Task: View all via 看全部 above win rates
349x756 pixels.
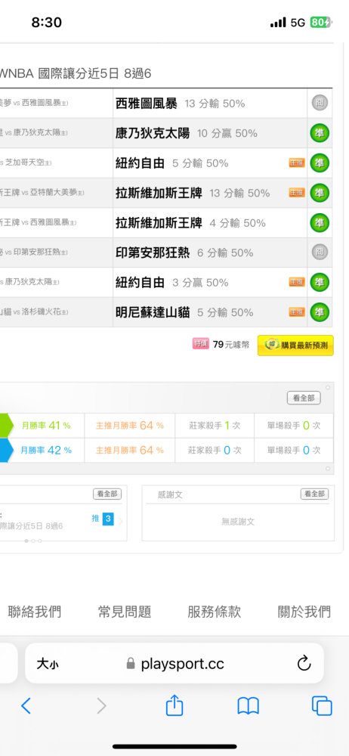Action: [x=304, y=398]
